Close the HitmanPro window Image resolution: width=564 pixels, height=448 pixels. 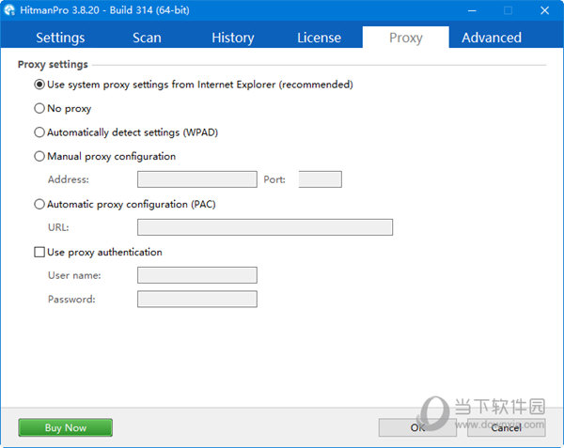pos(544,10)
